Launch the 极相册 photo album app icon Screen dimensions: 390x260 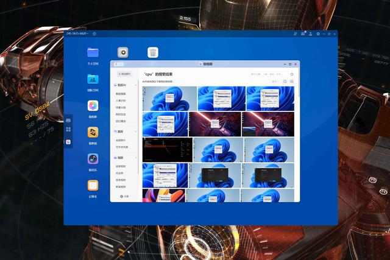(x=93, y=106)
